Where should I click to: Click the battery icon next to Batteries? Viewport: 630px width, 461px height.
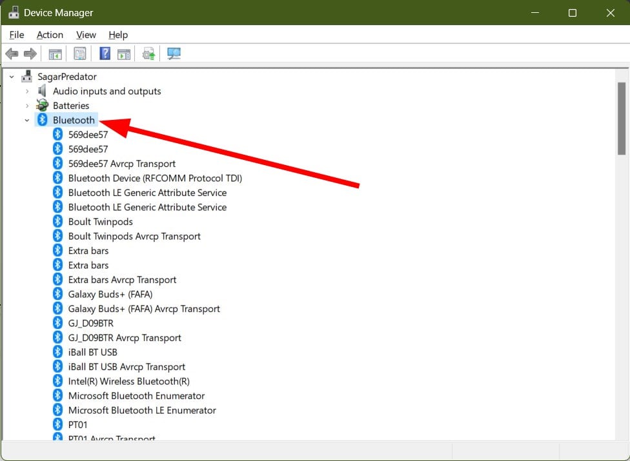pyautogui.click(x=42, y=106)
